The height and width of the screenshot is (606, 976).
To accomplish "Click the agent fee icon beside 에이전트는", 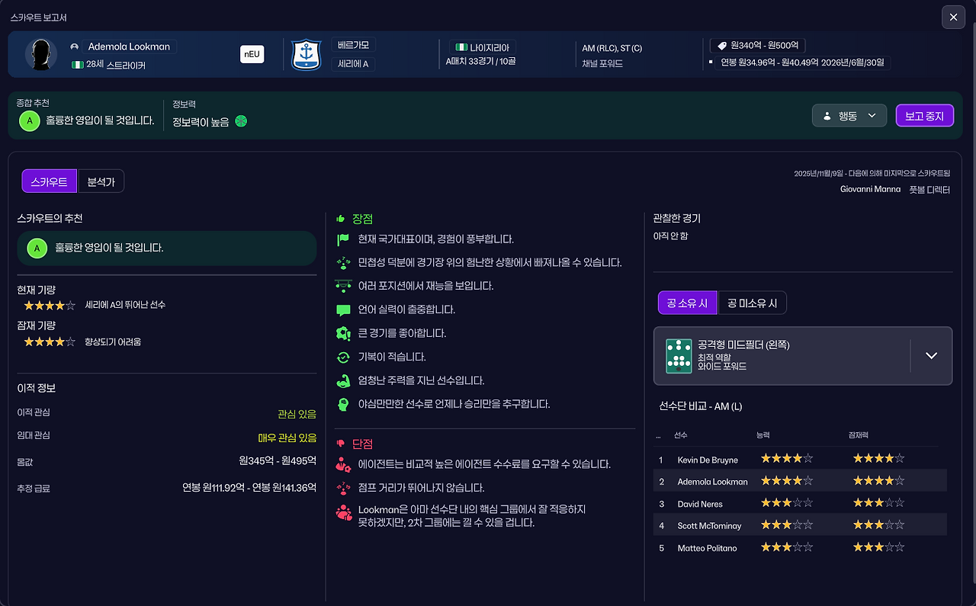I will [343, 464].
